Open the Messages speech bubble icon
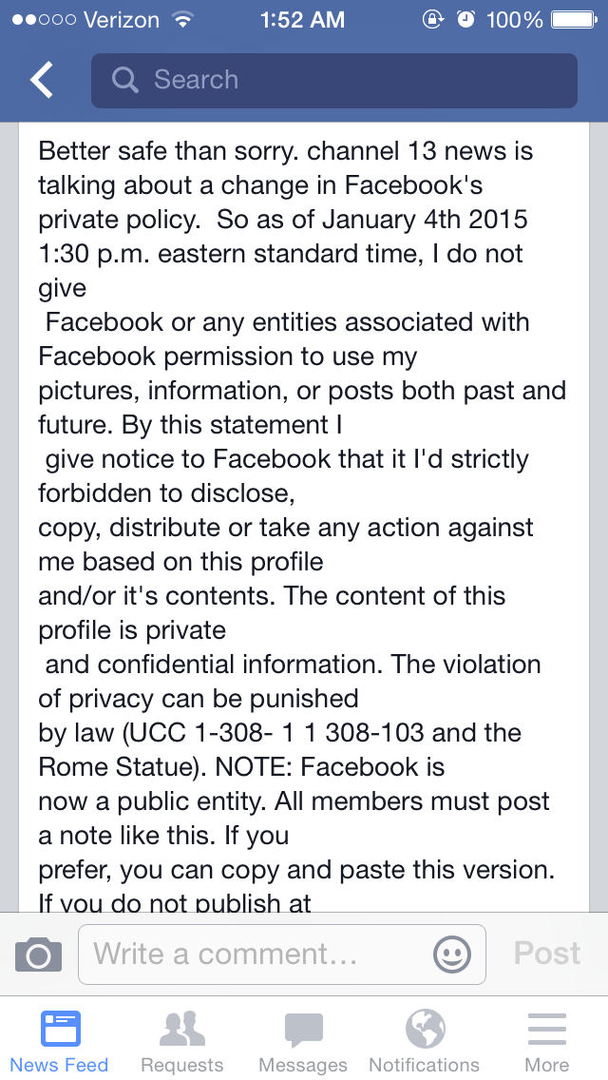Viewport: 608px width, 1080px height. pyautogui.click(x=303, y=1029)
